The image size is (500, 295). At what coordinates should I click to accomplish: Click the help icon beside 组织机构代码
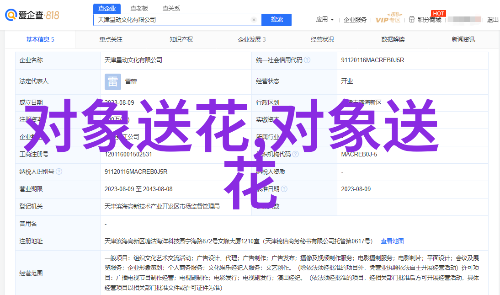point(295,154)
